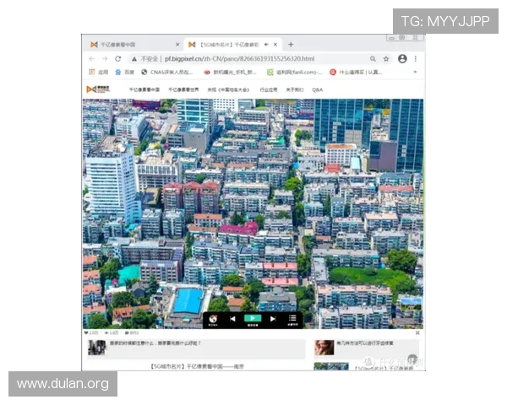Viewport: 507px width, 405px height.
Task: Focus the address bar URL pf.bigpixel.cn
Action: 240,59
